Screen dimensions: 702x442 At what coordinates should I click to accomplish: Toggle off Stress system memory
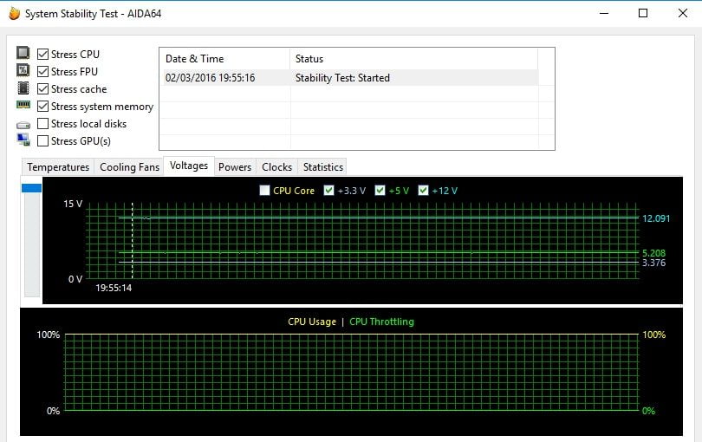click(x=43, y=107)
